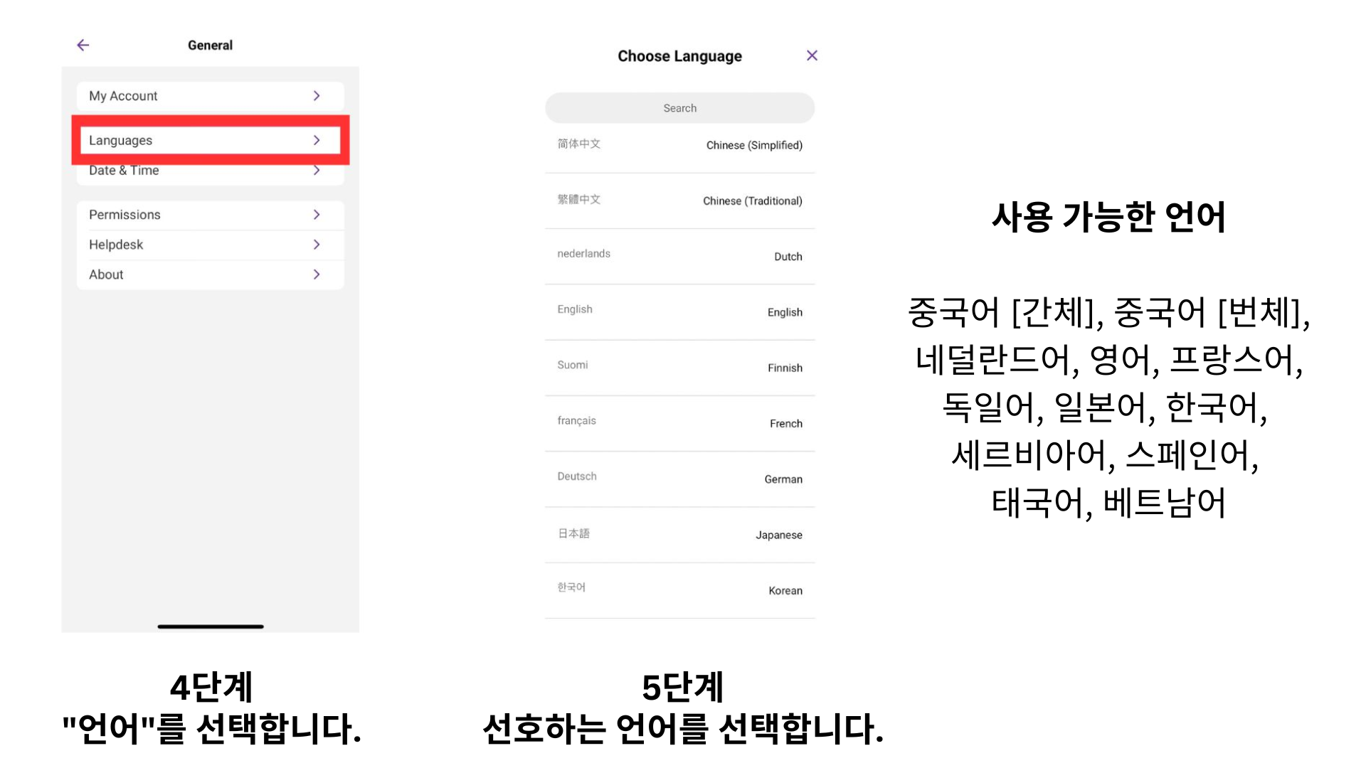This screenshot has width=1366, height=768.
Task: Select Chinese (Simplified) language
Action: coord(679,145)
